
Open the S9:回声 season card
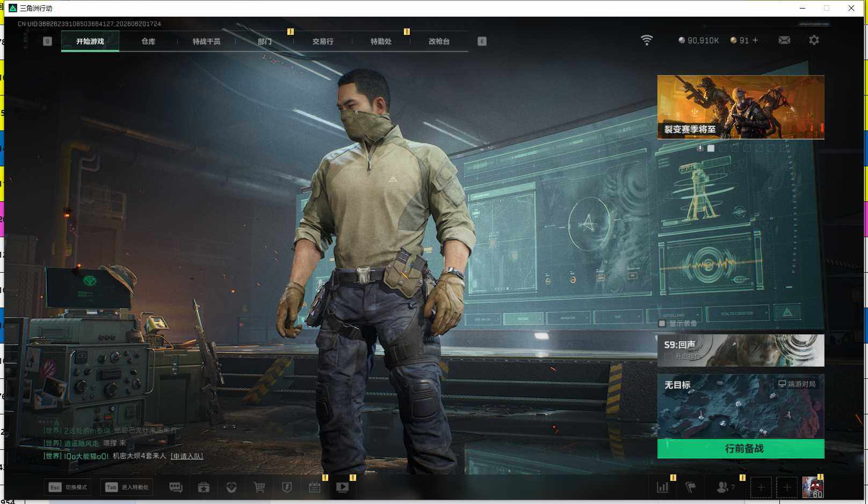coord(741,350)
